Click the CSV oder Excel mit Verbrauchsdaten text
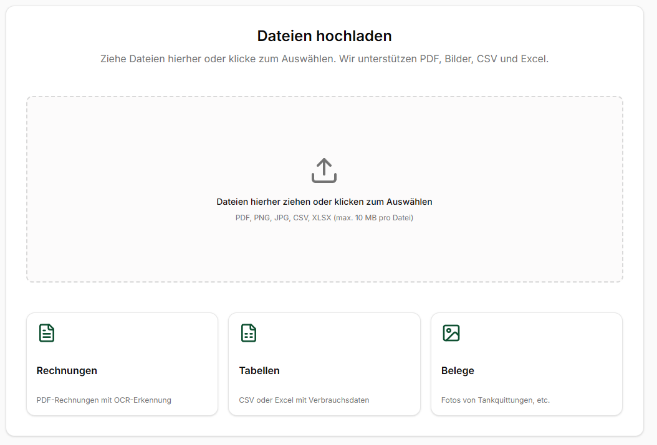 coord(305,400)
